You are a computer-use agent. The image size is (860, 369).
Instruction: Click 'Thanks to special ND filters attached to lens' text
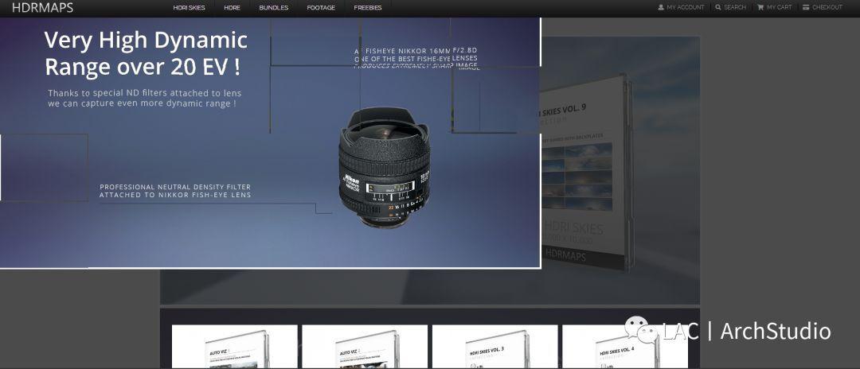[144, 93]
